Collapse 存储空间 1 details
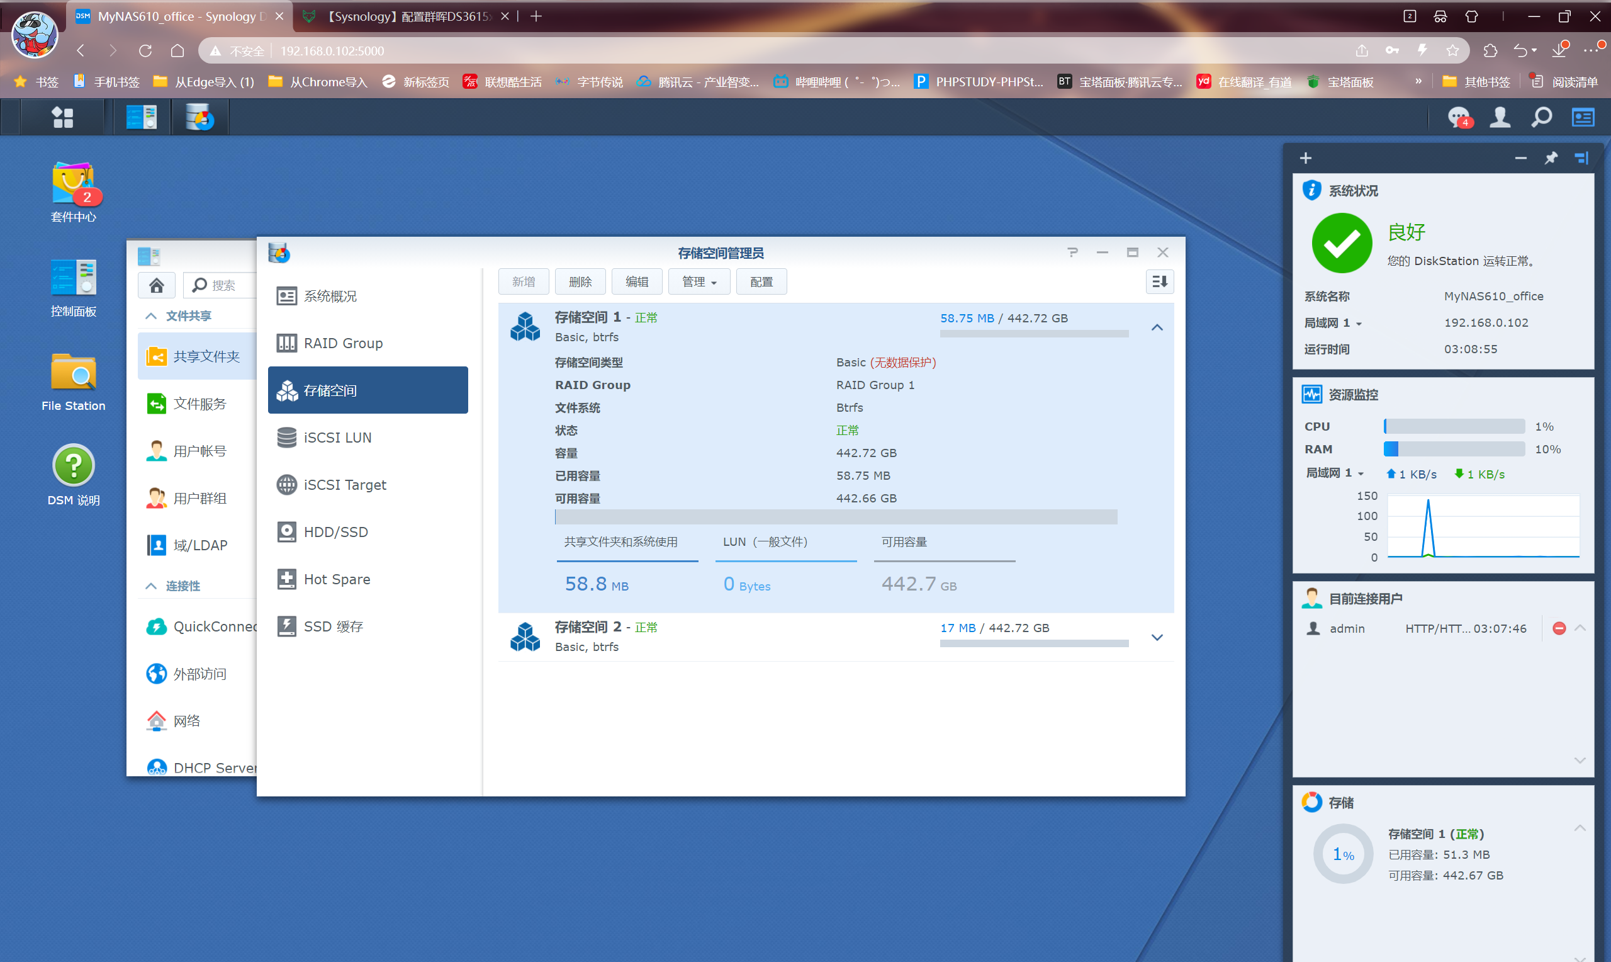1611x962 pixels. click(x=1157, y=327)
